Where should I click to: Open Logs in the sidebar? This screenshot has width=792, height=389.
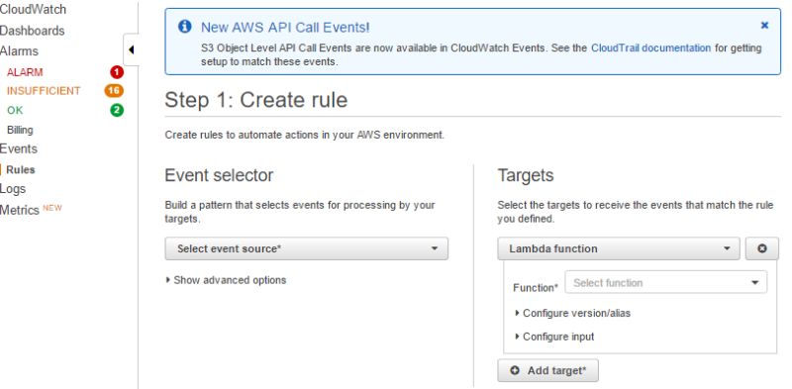[13, 189]
